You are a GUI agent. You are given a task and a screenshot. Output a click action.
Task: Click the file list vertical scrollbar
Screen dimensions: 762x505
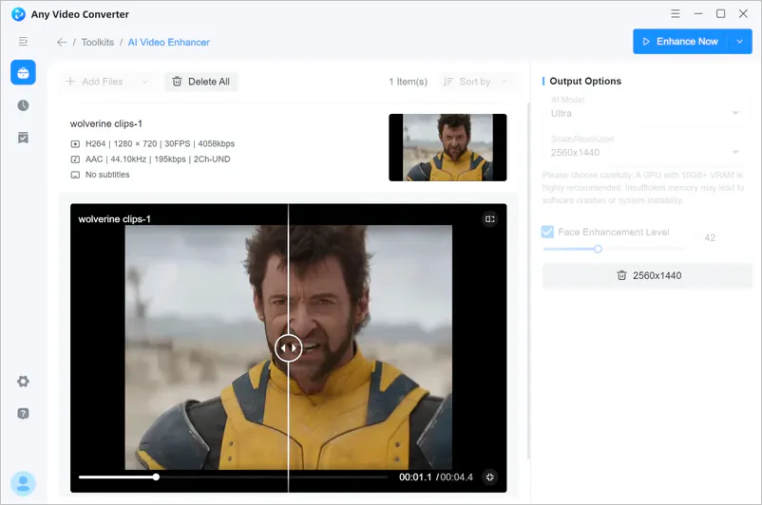528,281
